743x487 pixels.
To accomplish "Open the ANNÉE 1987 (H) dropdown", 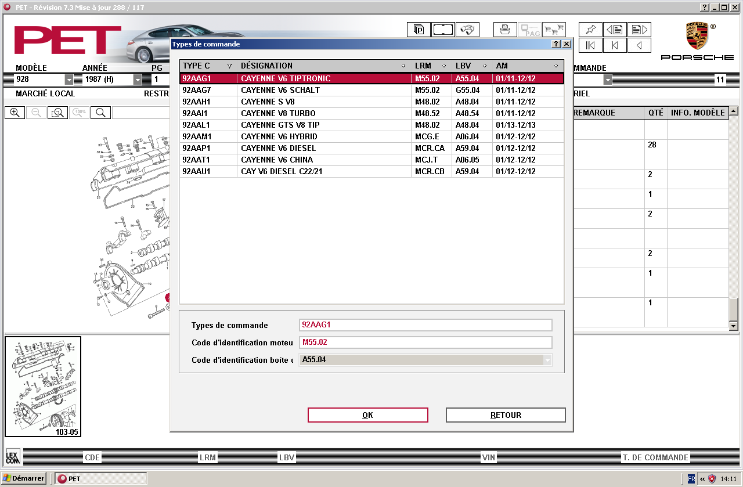I will pyautogui.click(x=138, y=80).
